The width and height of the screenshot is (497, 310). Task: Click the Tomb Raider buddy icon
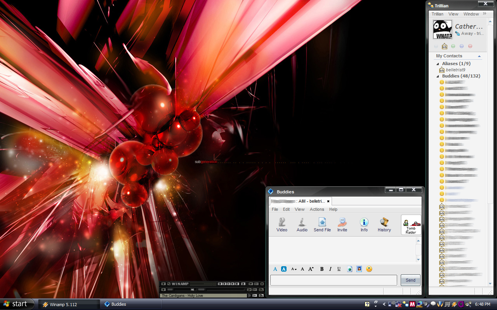(411, 225)
